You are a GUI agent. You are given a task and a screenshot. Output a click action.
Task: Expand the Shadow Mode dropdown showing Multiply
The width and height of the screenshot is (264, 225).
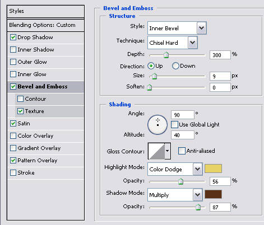click(175, 195)
